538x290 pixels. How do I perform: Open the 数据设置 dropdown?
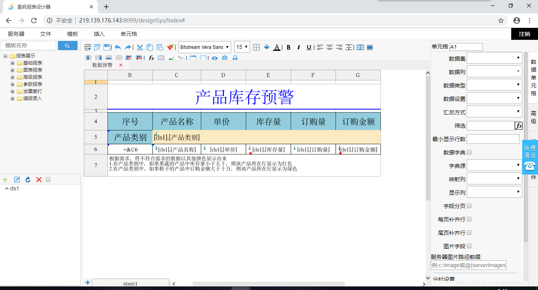coord(494,99)
